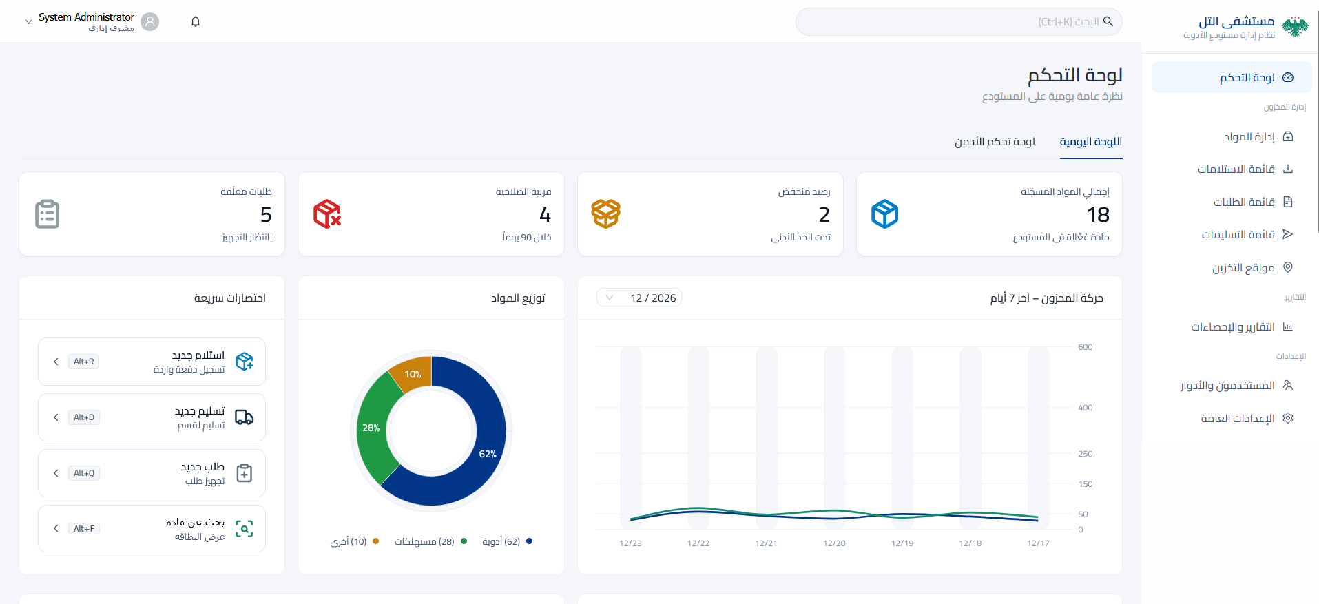Click the chevron on the بحث عن مادة shortcut
1319x604 pixels.
[56, 528]
